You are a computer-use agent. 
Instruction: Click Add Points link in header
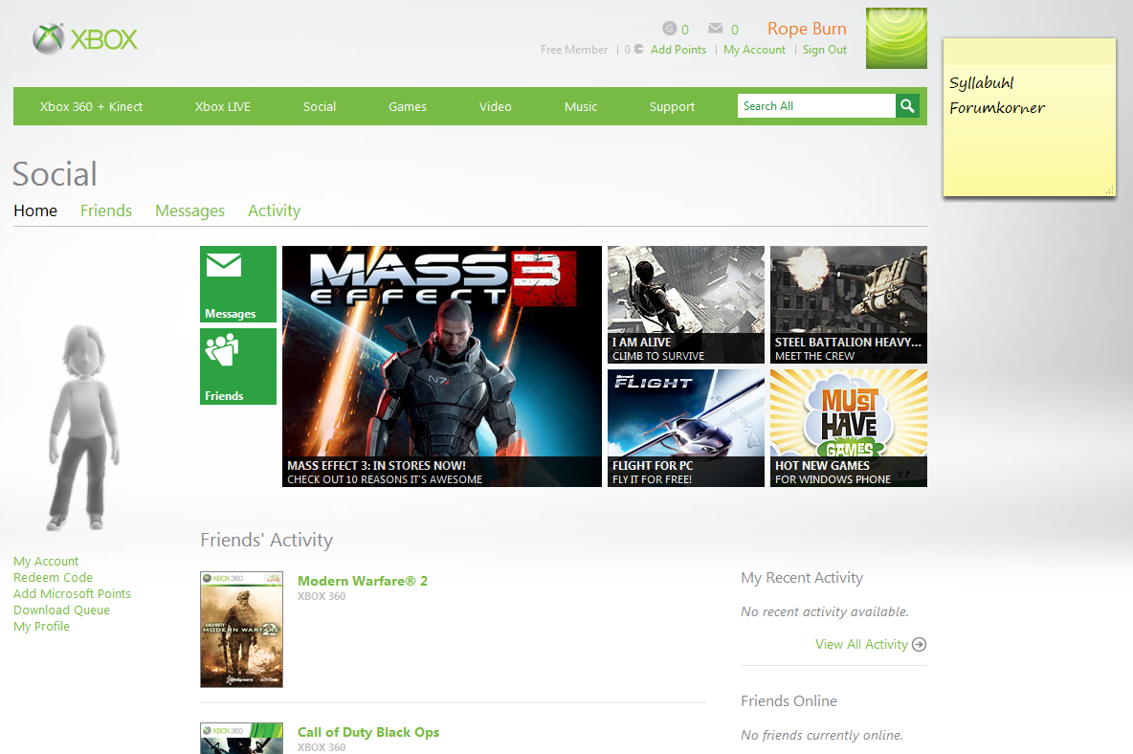tap(678, 50)
